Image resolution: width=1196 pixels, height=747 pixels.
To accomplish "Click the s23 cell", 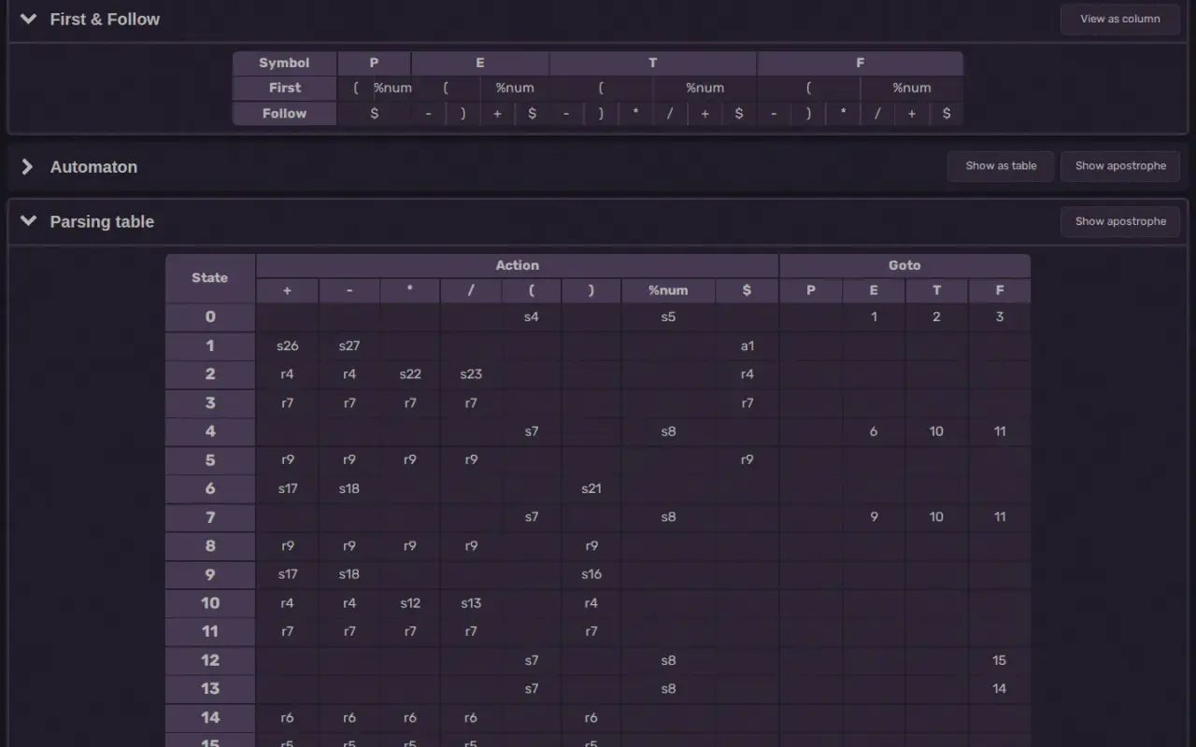I will 471,374.
